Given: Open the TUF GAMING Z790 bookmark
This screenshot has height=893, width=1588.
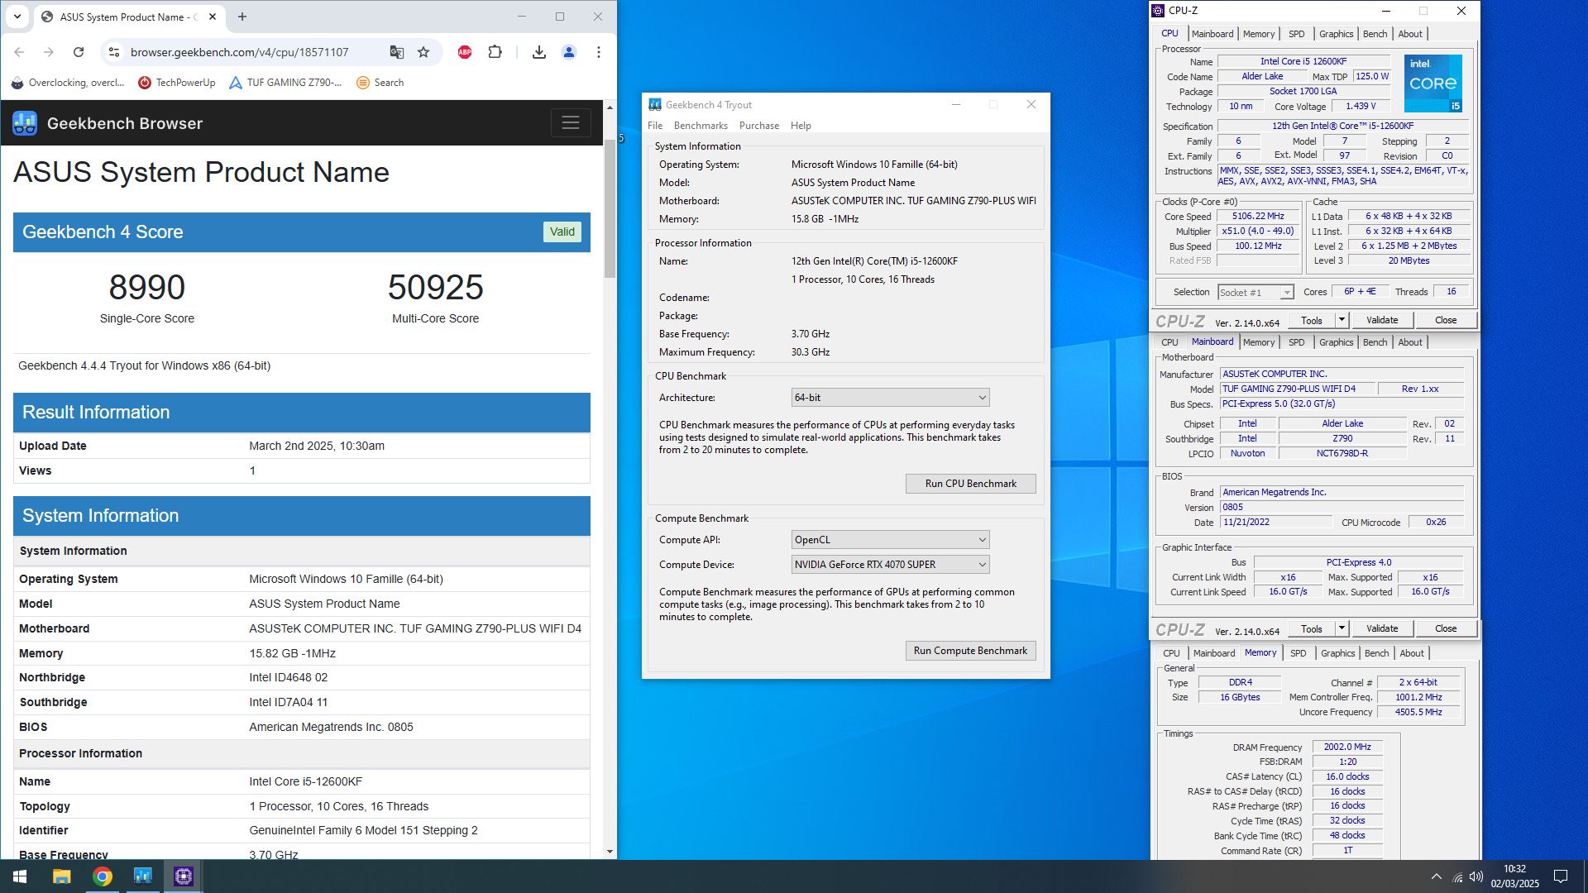Looking at the screenshot, I should coord(285,83).
